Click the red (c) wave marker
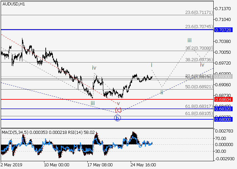237x169 pixels. pos(118,110)
